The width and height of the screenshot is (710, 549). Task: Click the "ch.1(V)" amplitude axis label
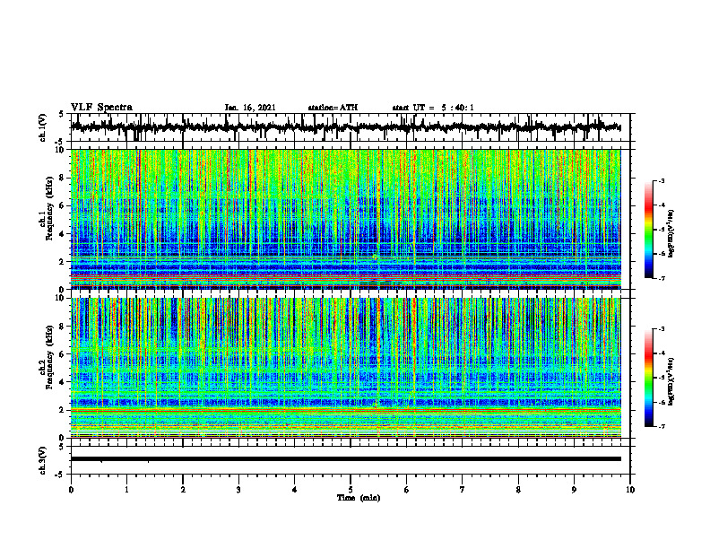point(43,127)
